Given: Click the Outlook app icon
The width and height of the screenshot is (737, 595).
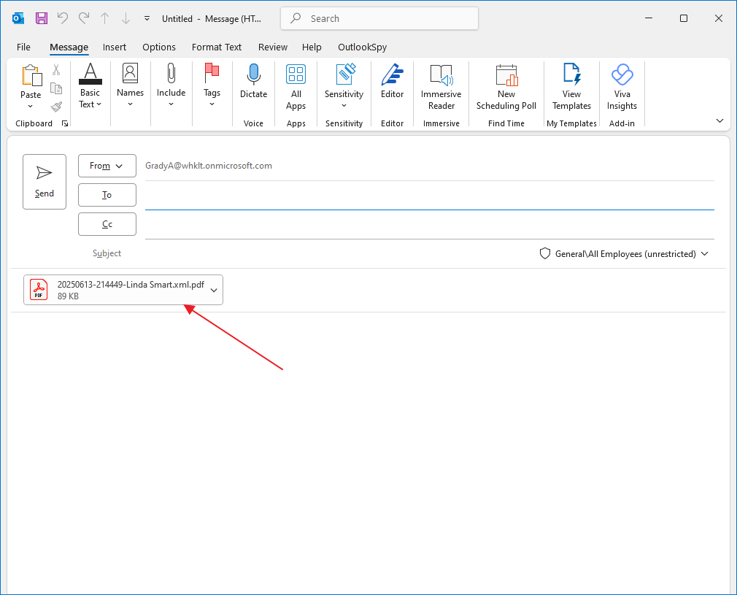Looking at the screenshot, I should pyautogui.click(x=18, y=18).
